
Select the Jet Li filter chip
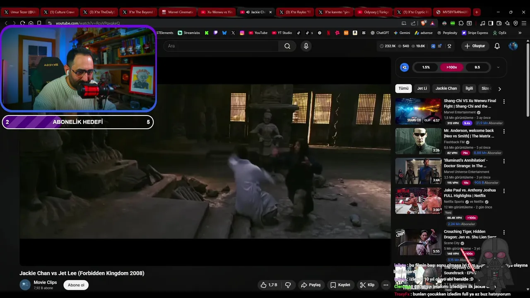tap(422, 88)
